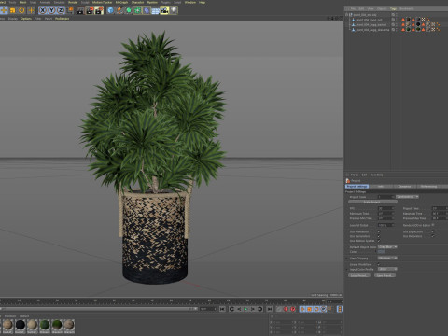Open the Input Color Profile dropdown
The image size is (448, 336).
pos(387,269)
